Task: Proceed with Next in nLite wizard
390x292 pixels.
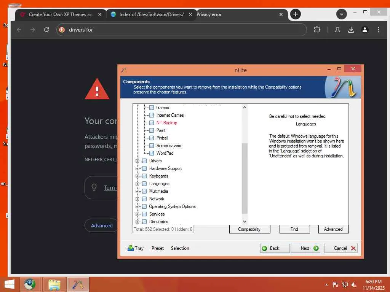Action: pyautogui.click(x=305, y=248)
